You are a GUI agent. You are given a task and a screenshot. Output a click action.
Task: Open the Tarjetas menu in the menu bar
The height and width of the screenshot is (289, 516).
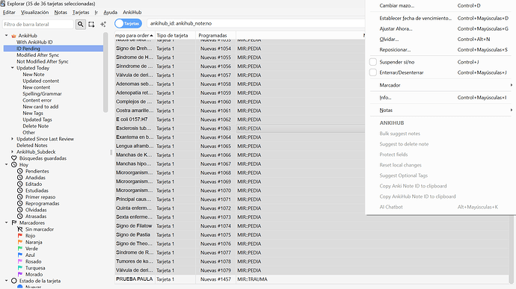(81, 12)
